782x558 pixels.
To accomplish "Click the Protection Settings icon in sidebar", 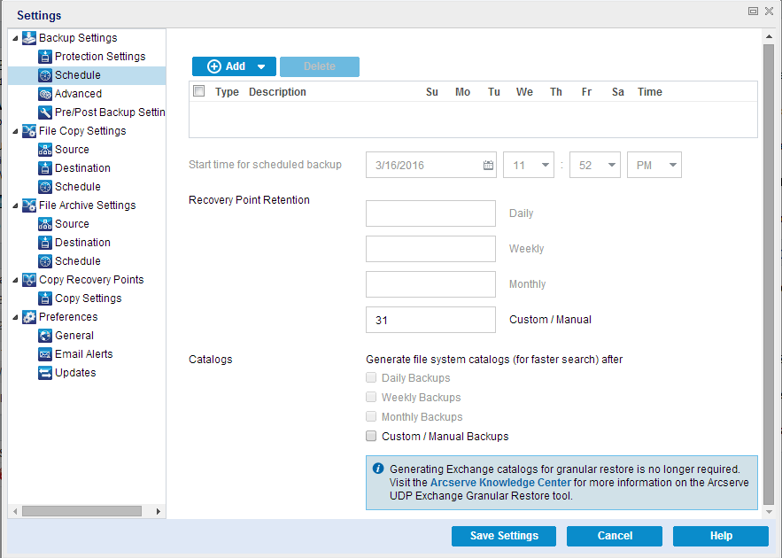I will [45, 57].
